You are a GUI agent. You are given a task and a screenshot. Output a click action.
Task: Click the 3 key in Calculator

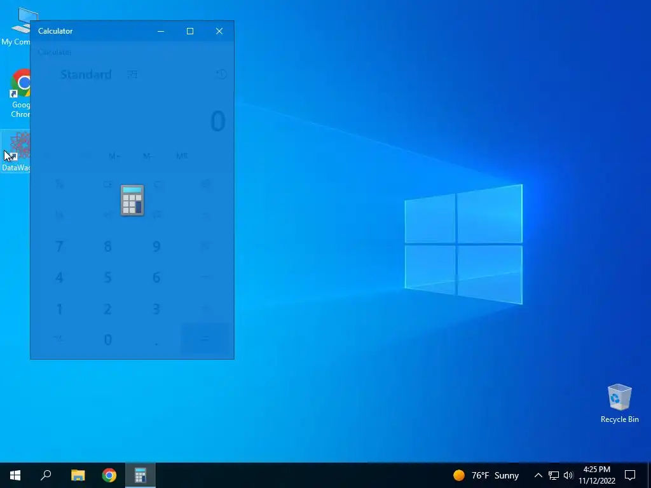[156, 309]
